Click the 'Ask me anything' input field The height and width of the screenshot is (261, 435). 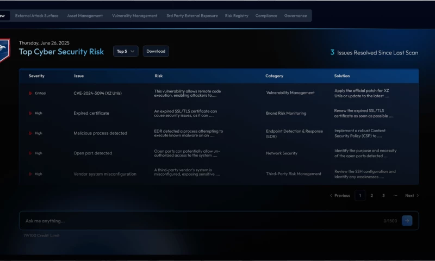201,221
